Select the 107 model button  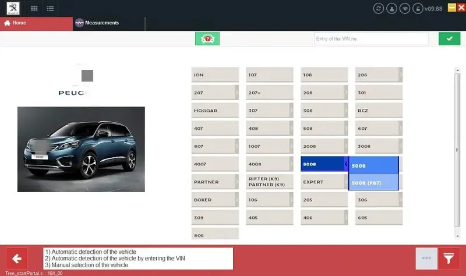pos(270,75)
